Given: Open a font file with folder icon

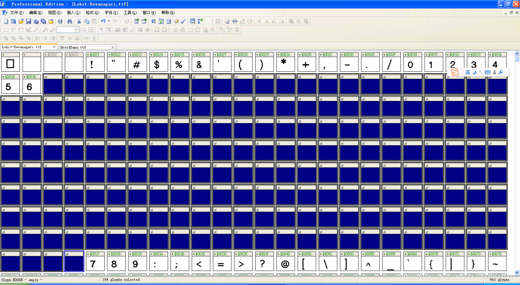Looking at the screenshot, I should [21, 21].
